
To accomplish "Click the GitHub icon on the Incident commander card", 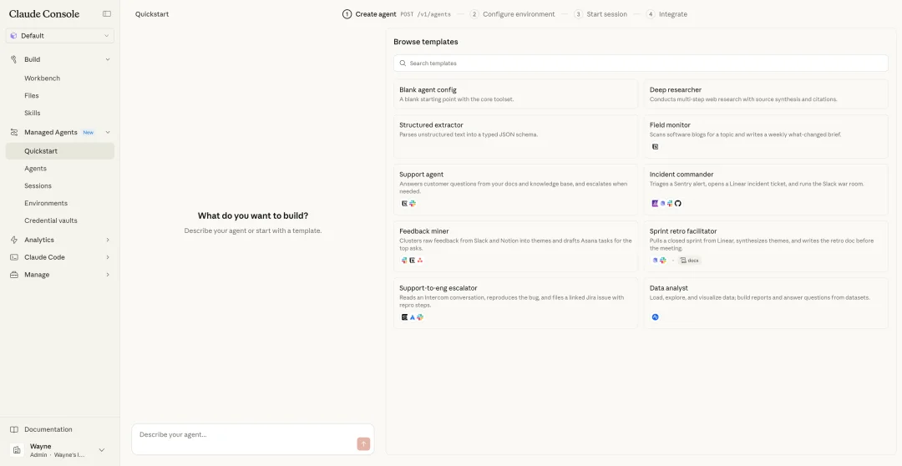I will coord(678,203).
